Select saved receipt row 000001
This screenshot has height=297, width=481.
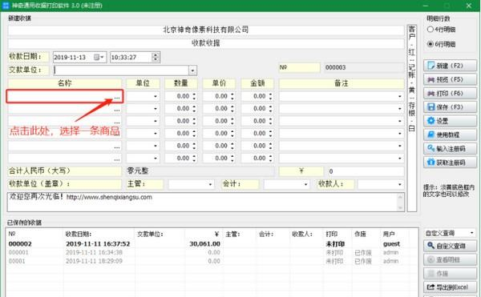coord(212,253)
